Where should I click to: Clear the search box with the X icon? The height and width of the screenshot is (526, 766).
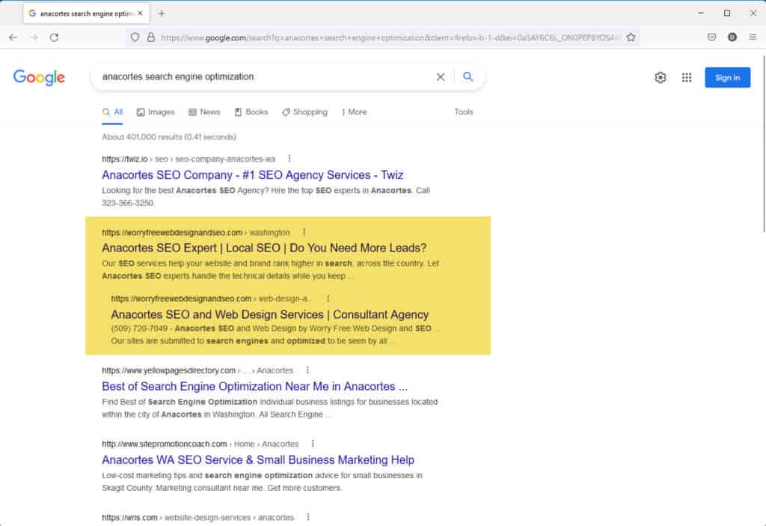tap(440, 77)
